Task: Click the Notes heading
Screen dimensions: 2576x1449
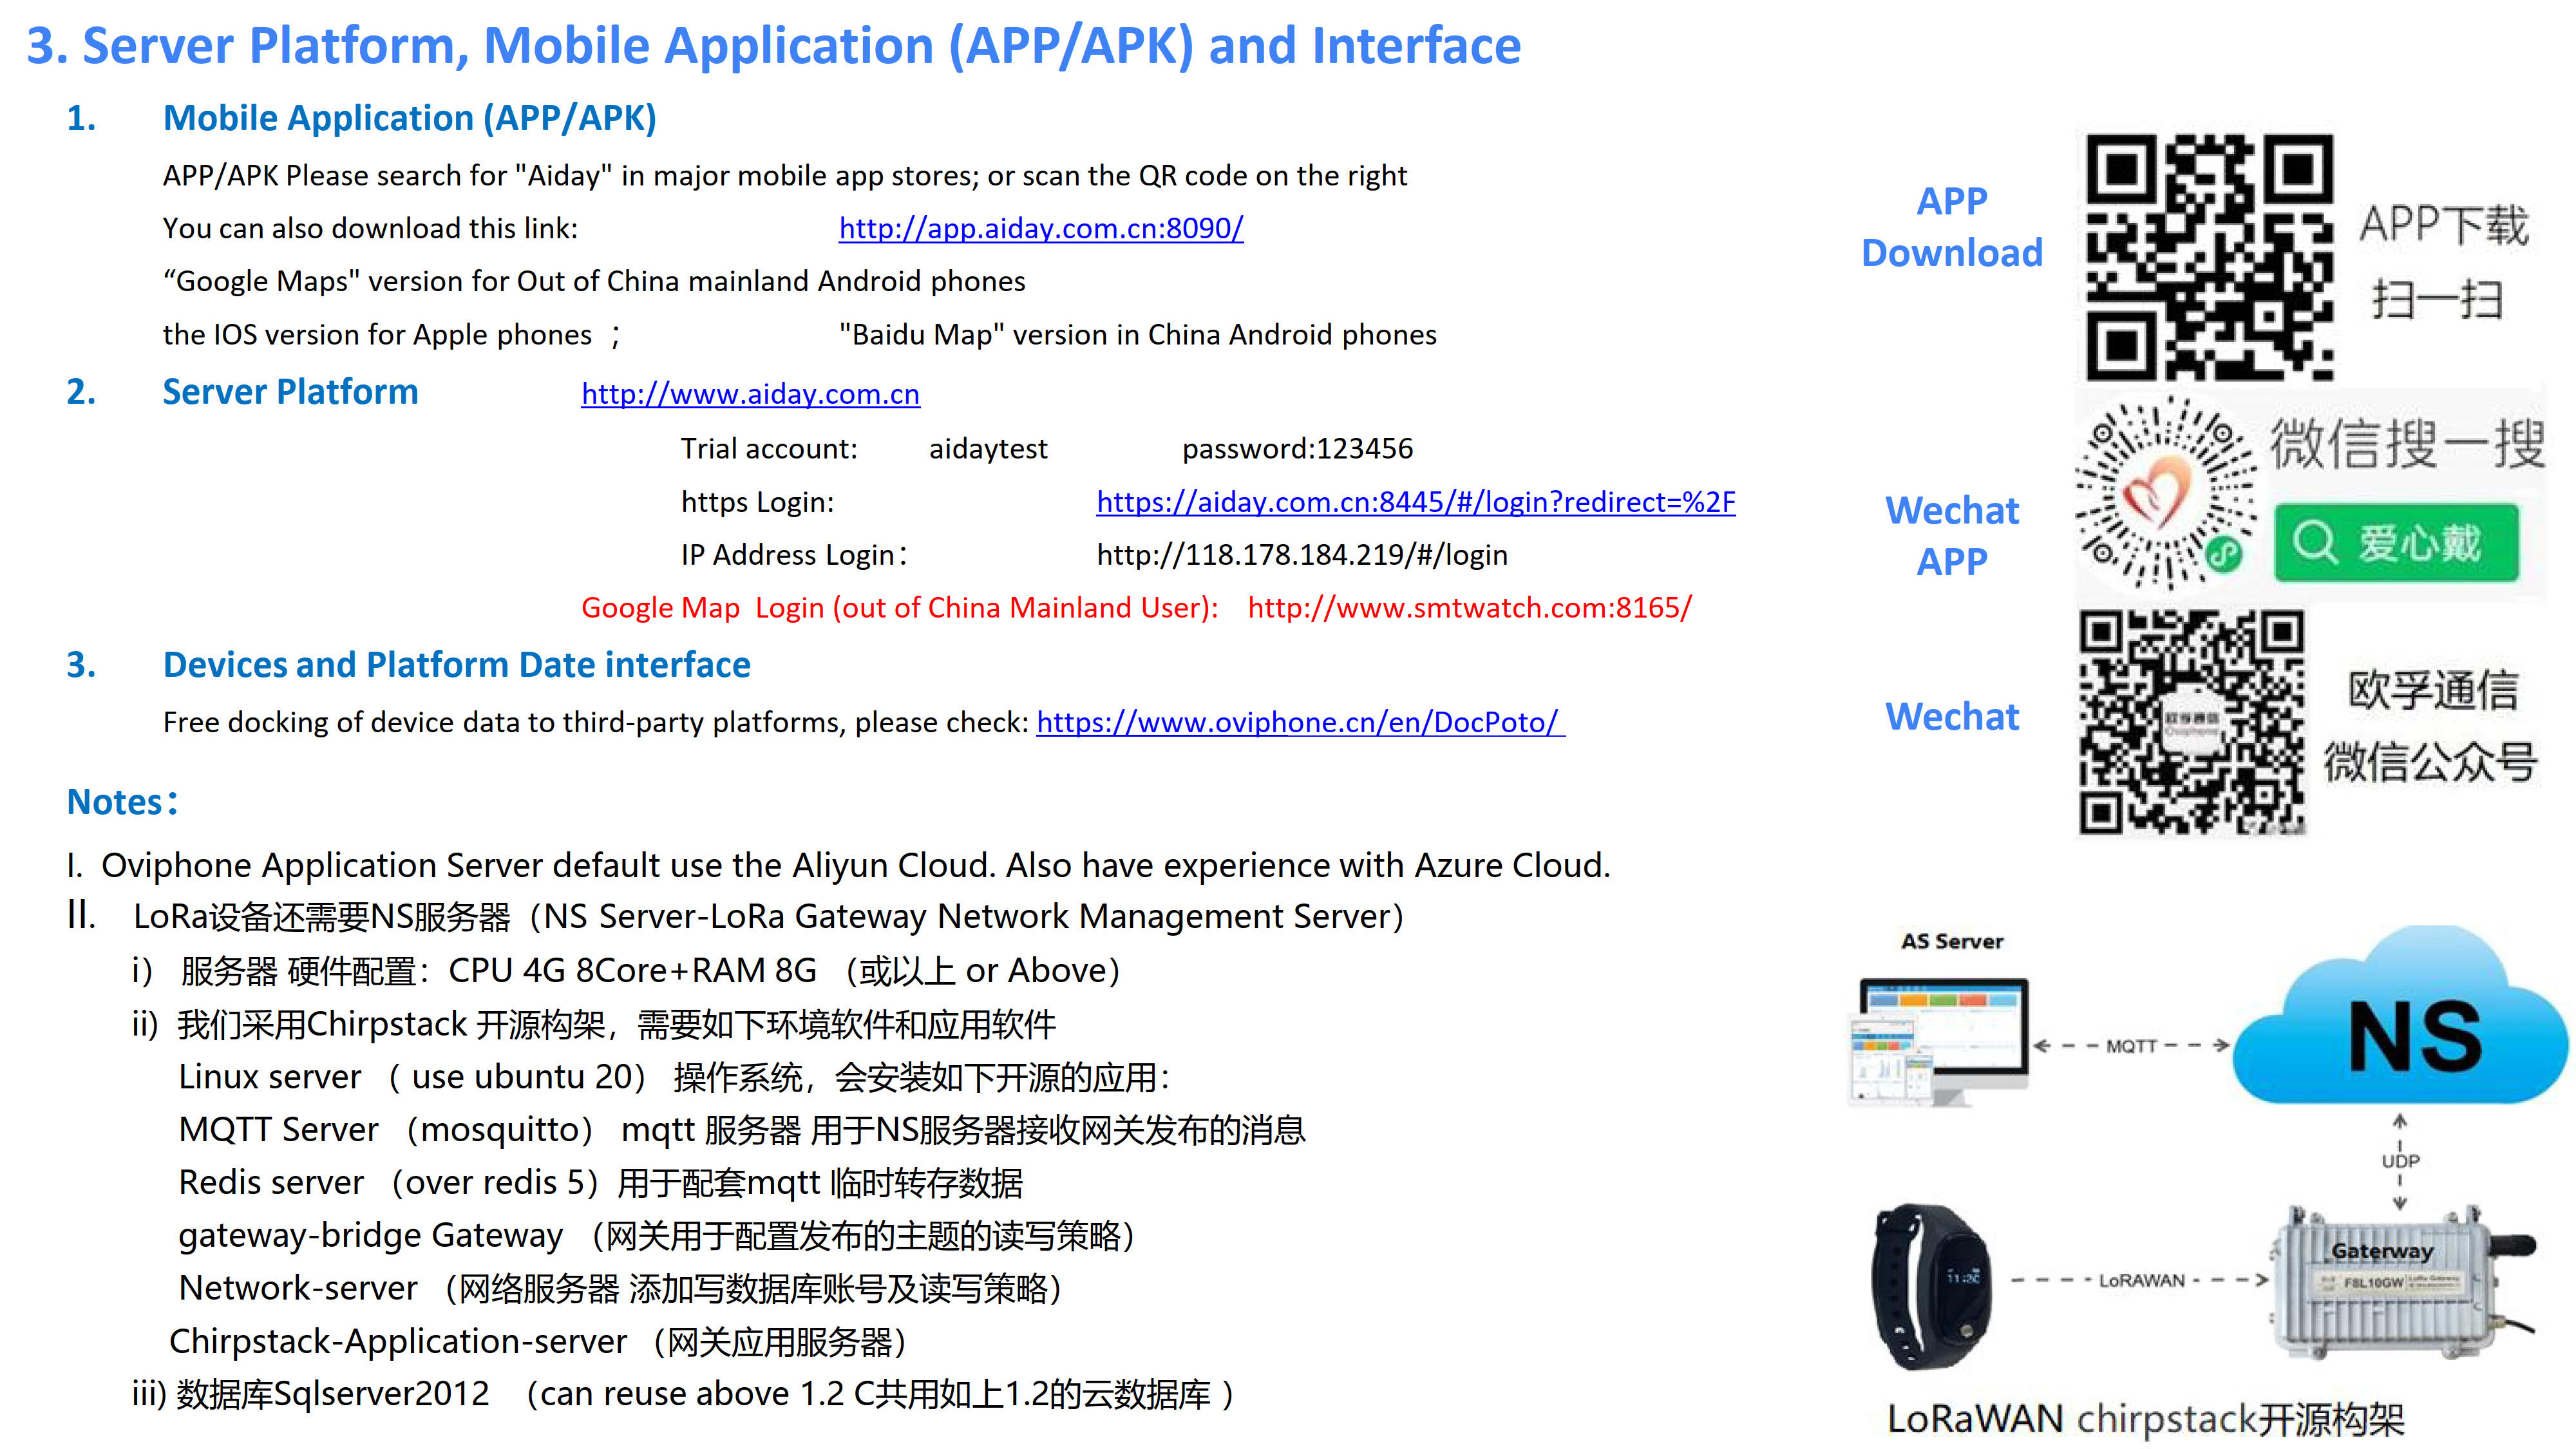Action: coord(122,802)
